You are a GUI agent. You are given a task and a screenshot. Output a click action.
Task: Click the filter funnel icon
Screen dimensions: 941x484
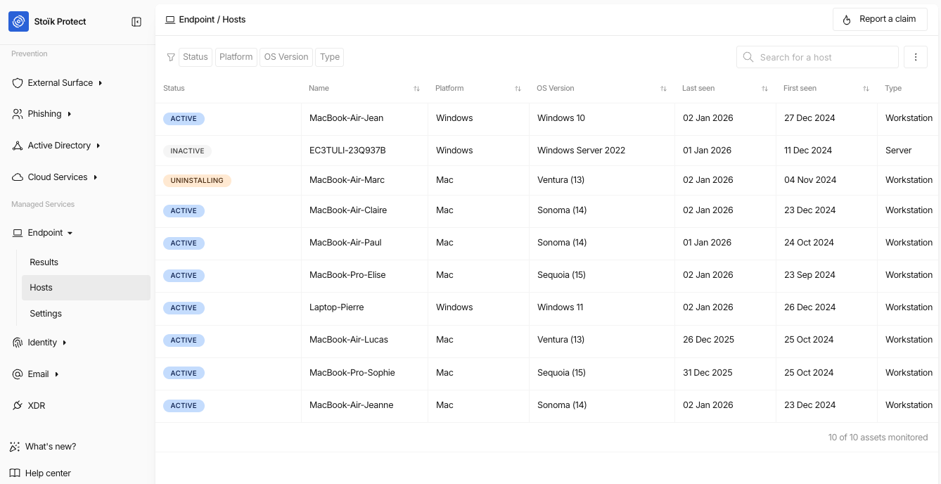tap(171, 57)
